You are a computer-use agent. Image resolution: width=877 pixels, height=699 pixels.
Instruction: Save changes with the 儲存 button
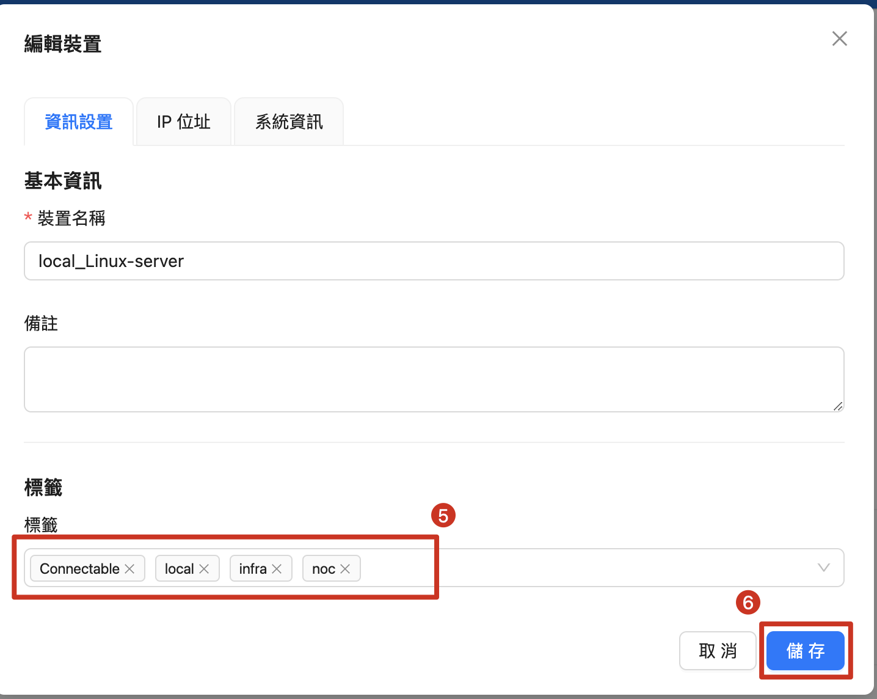pos(805,651)
